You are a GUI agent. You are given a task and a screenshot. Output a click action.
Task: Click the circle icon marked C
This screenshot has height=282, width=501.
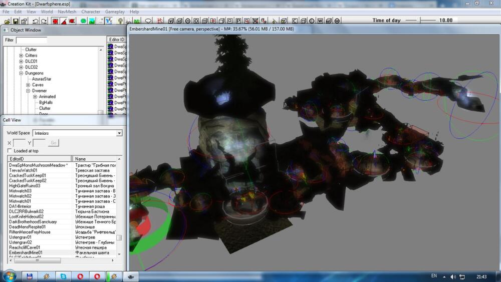click(312, 21)
